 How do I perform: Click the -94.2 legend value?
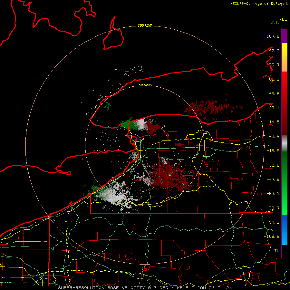point(273,222)
